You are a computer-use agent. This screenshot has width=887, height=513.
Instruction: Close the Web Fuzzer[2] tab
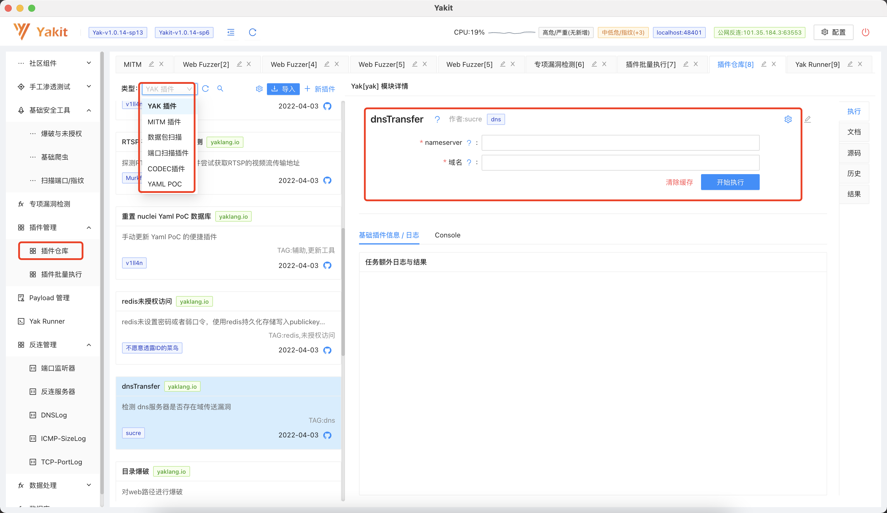[x=249, y=64]
